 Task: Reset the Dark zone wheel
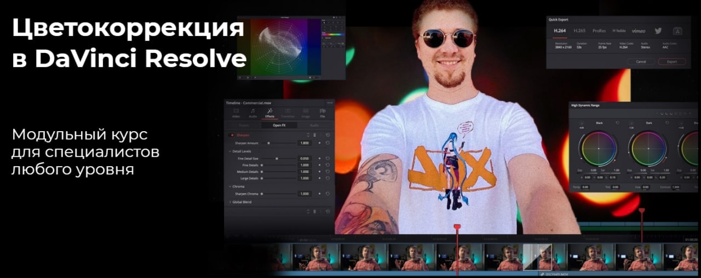tap(666, 123)
